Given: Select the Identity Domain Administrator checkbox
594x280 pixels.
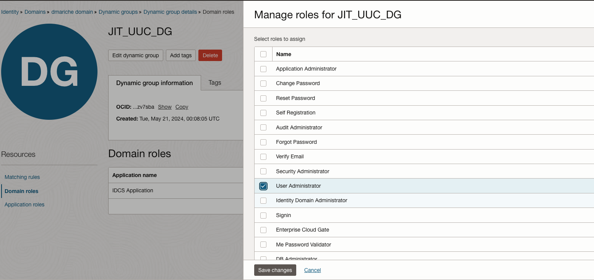Looking at the screenshot, I should pyautogui.click(x=263, y=201).
